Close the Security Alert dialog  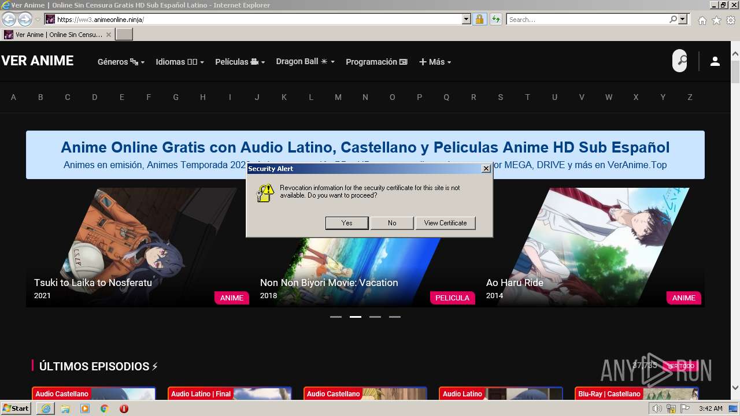click(x=486, y=169)
